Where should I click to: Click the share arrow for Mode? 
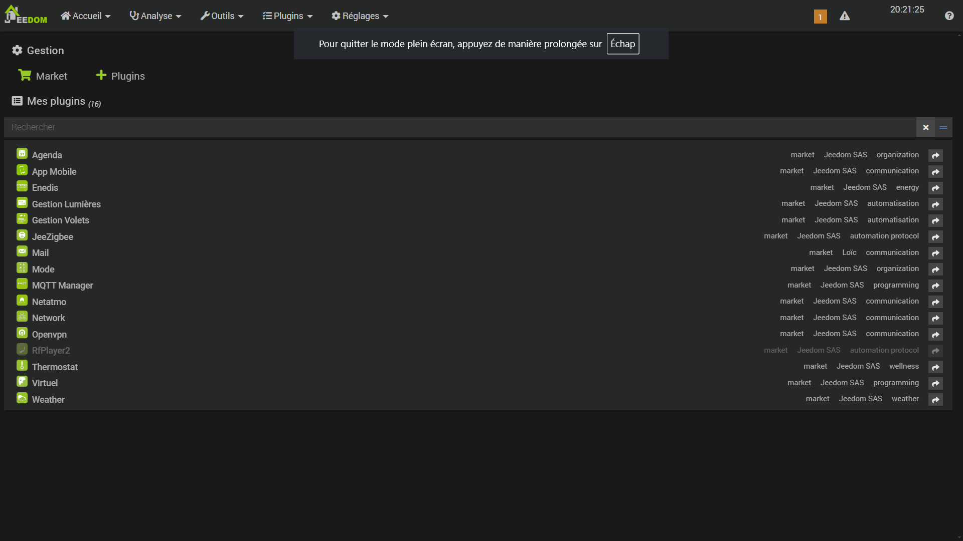[x=935, y=269]
